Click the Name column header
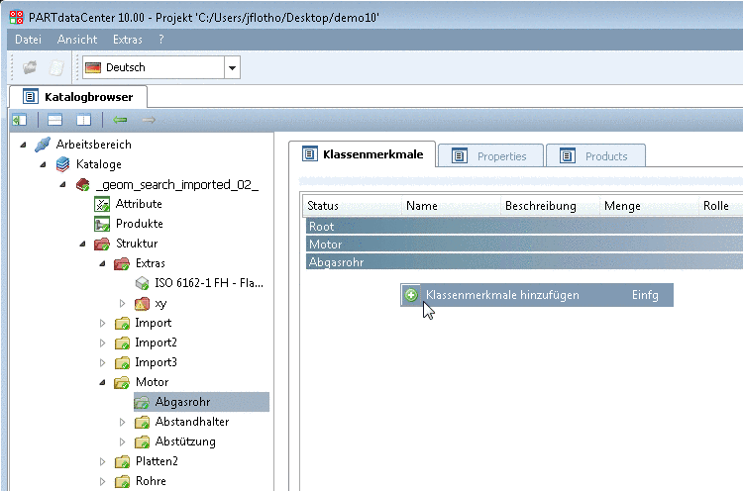Screen dimensions: 743x491 click(x=451, y=206)
